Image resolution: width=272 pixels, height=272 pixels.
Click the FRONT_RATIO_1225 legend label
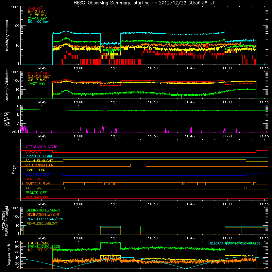pos(44,247)
